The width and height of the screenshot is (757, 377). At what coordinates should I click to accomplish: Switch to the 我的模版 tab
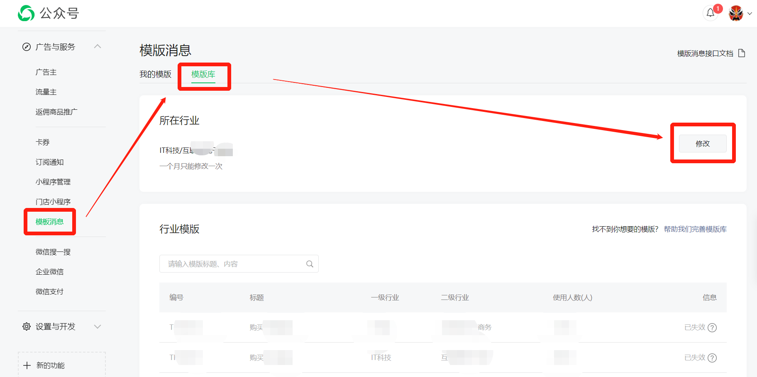pyautogui.click(x=155, y=74)
